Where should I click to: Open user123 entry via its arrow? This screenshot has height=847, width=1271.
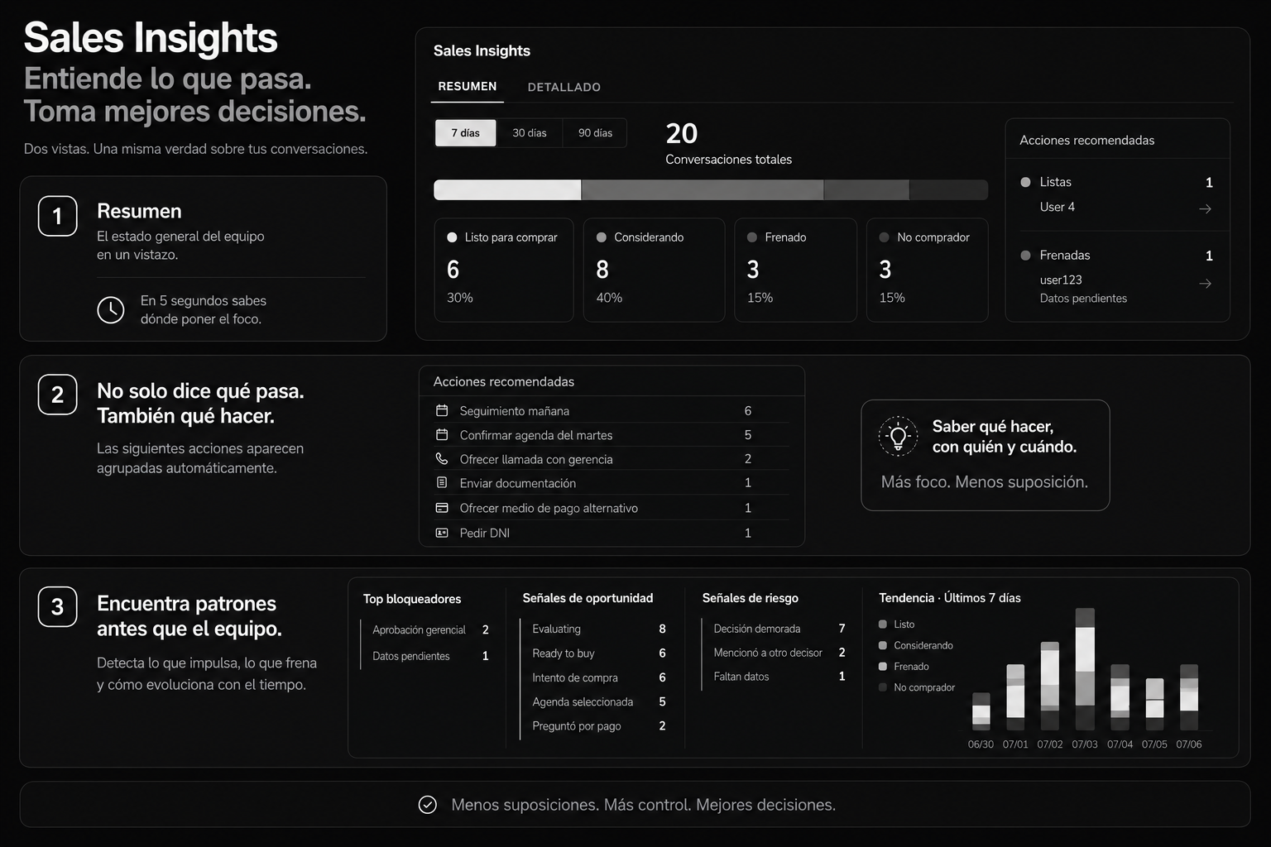pos(1206,283)
